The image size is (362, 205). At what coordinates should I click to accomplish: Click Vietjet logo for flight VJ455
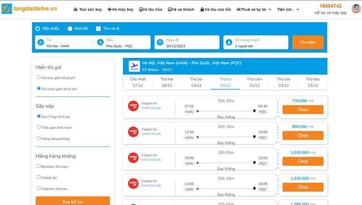click(133, 132)
